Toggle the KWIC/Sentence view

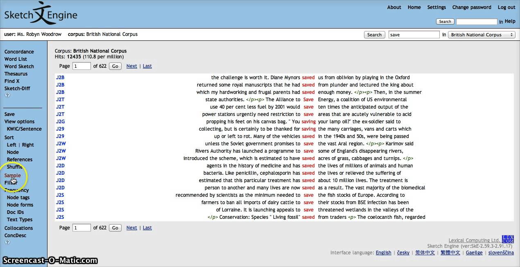pyautogui.click(x=24, y=129)
